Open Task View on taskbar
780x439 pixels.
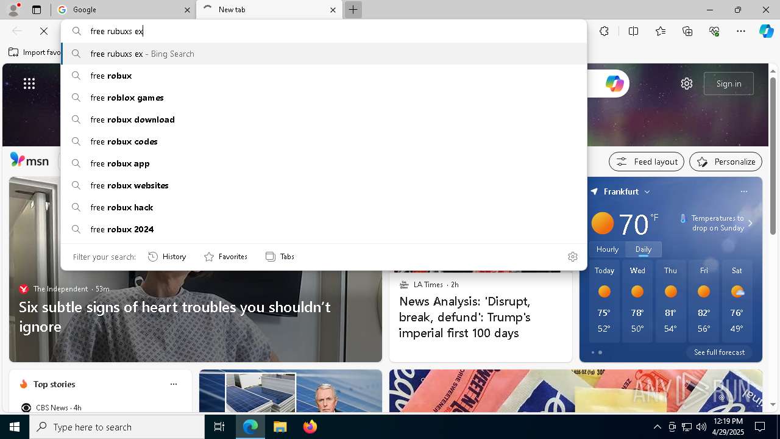219,427
